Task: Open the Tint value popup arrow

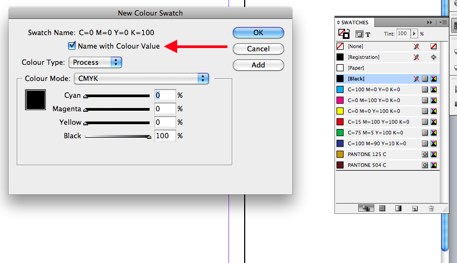Action: click(x=415, y=33)
